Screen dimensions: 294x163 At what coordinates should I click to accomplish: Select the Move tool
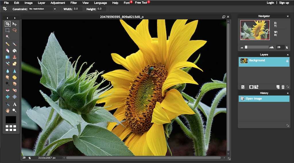point(15,24)
